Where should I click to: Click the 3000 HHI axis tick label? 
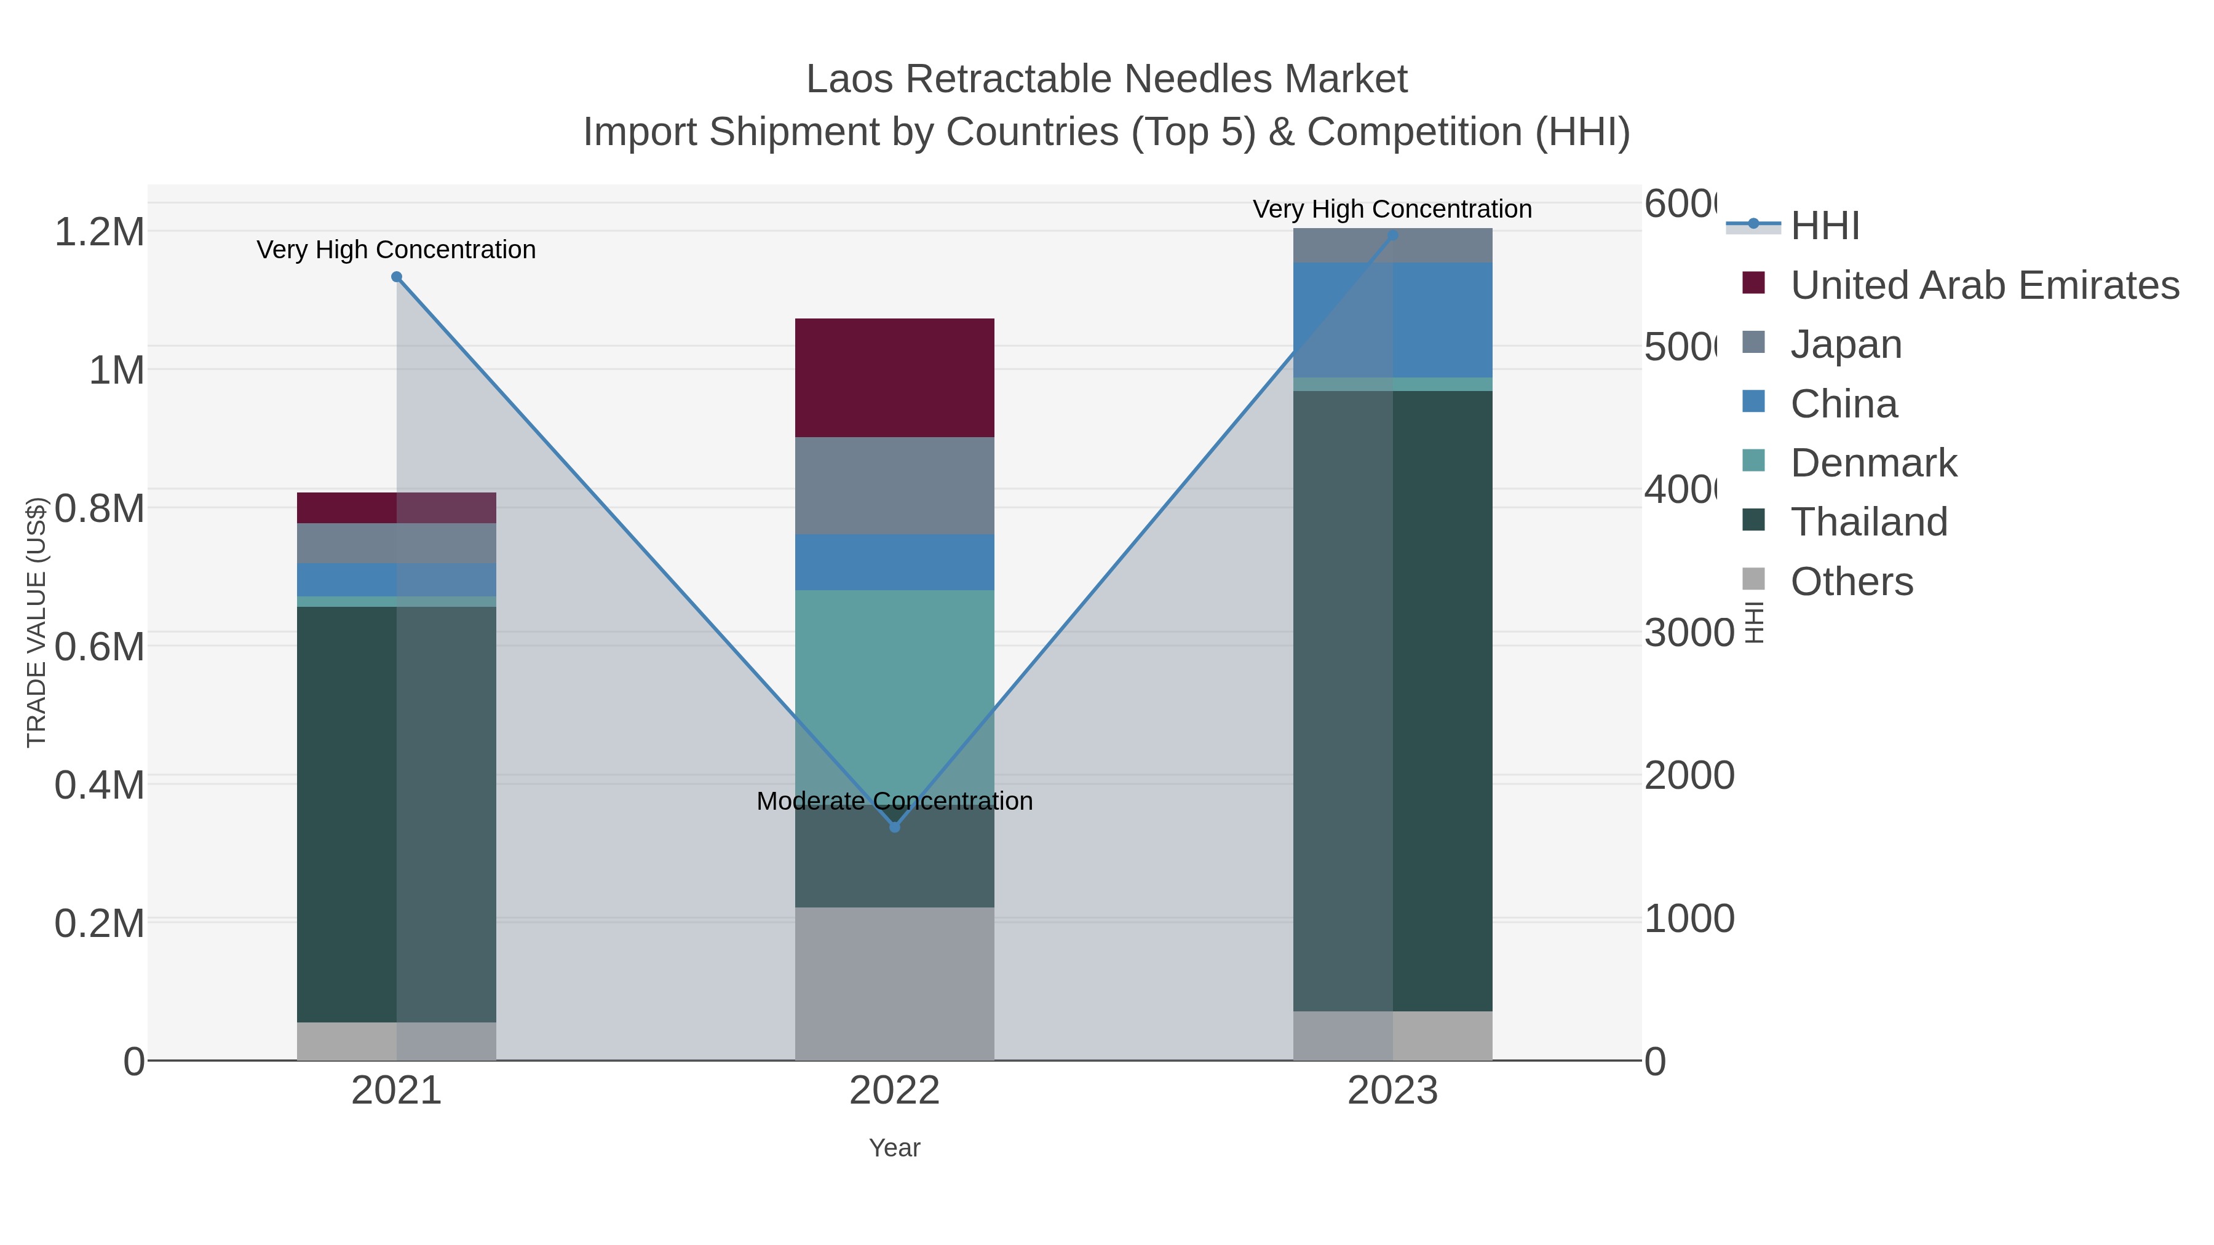[1690, 633]
